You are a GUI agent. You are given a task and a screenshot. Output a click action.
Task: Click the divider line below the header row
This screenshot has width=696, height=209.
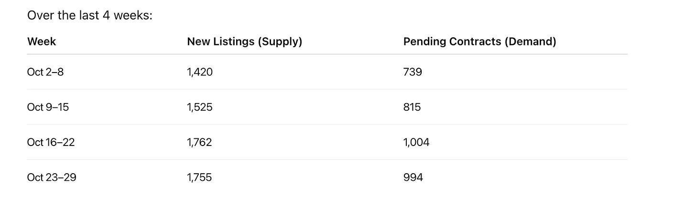(x=327, y=54)
